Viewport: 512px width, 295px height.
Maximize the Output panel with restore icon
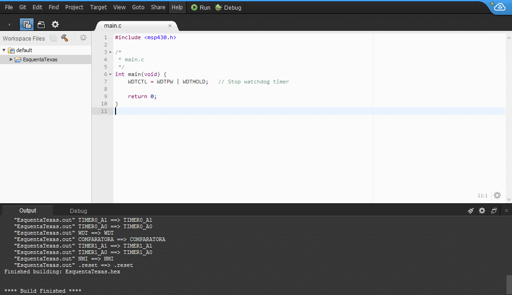coord(494,211)
